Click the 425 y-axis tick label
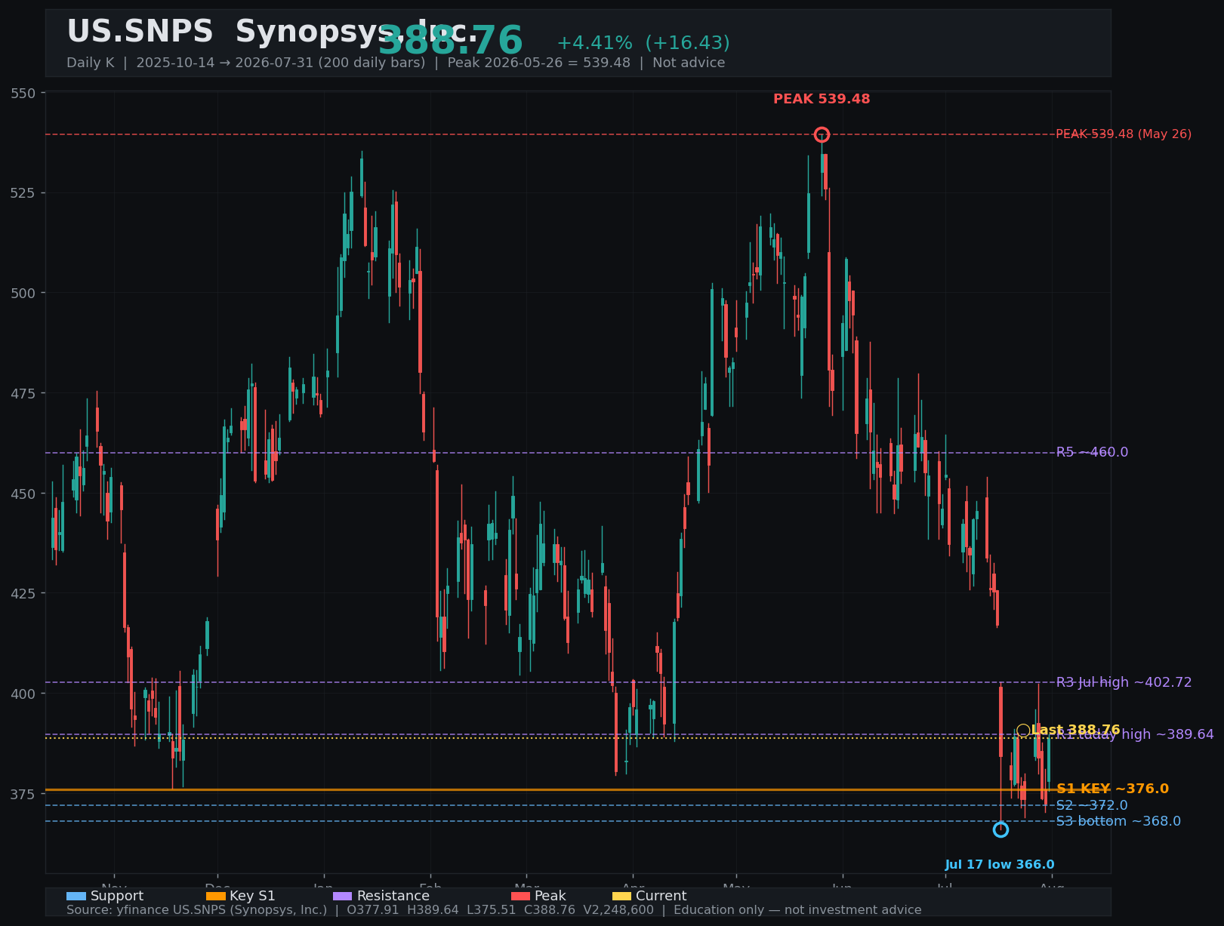This screenshot has width=1224, height=926. (x=23, y=593)
